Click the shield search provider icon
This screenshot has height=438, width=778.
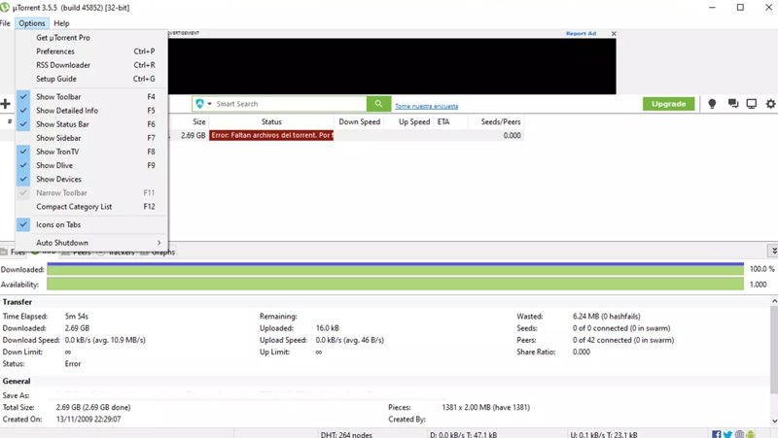(x=200, y=104)
